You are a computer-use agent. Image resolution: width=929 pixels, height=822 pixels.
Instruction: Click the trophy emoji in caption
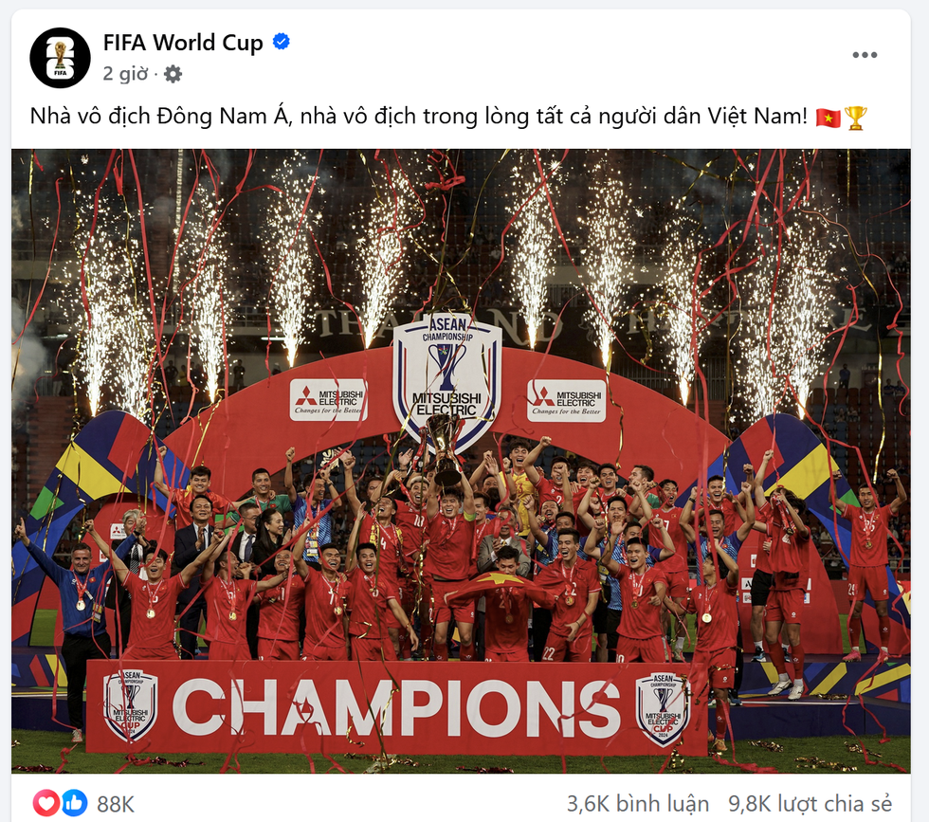[x=855, y=118]
